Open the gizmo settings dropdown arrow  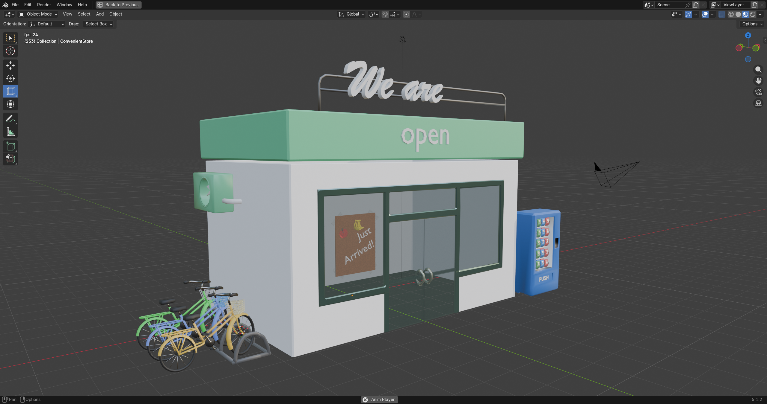(696, 14)
